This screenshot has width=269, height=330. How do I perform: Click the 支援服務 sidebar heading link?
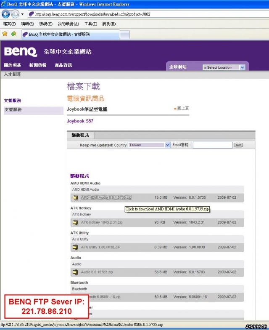click(x=13, y=101)
